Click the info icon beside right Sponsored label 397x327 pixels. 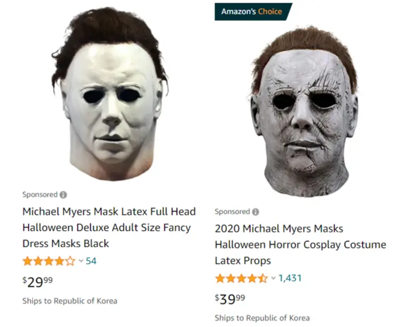(x=256, y=212)
